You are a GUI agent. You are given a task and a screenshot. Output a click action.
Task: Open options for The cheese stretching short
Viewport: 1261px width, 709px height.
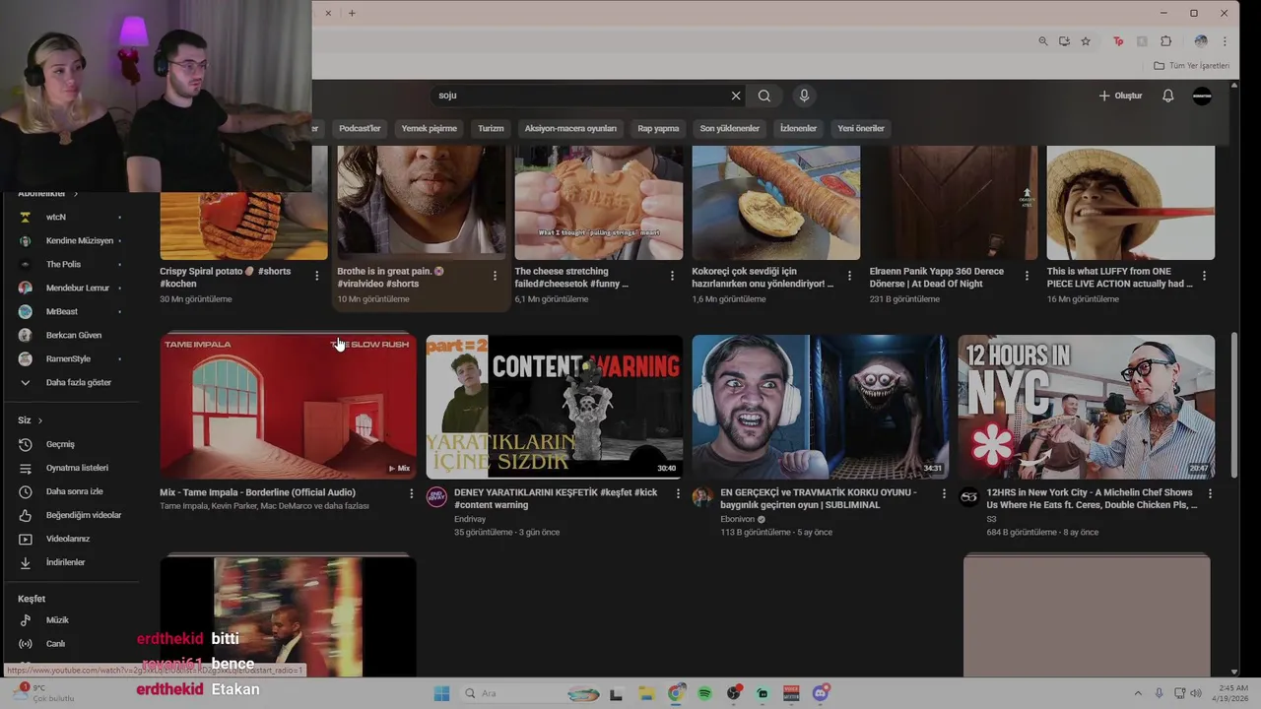[x=672, y=276]
